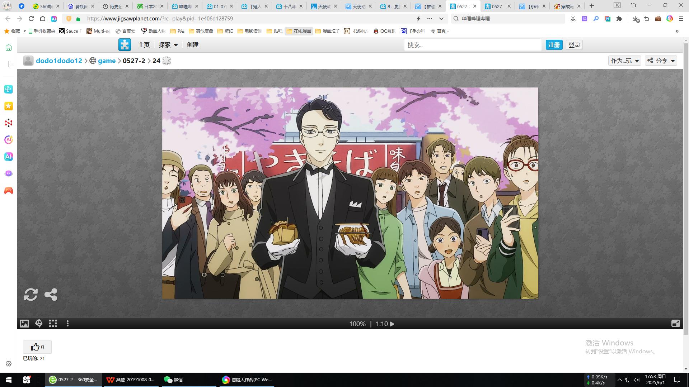Screen dimensions: 689x387
Task: Open a new browser tab
Action: (x=592, y=6)
